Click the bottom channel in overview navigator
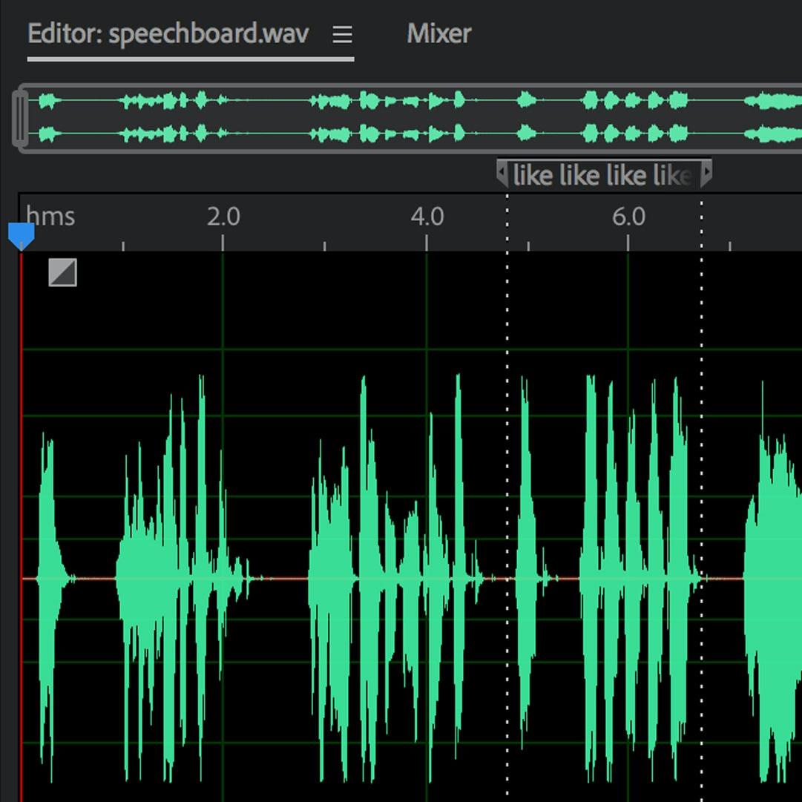 (408, 134)
